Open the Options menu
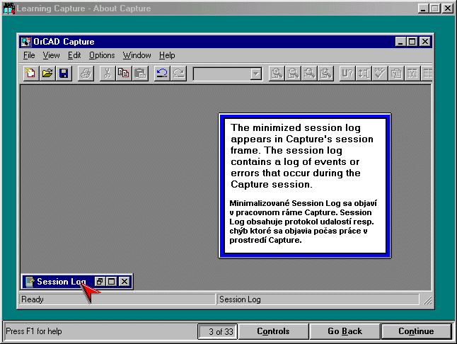457x344 pixels. (x=101, y=55)
